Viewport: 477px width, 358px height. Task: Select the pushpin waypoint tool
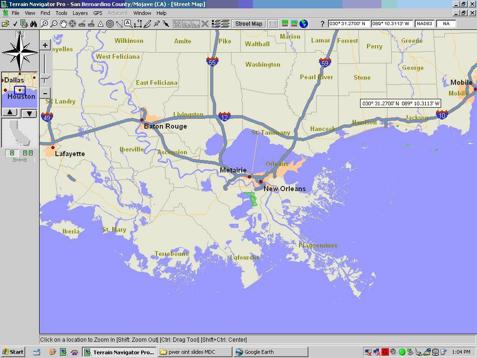click(x=157, y=24)
